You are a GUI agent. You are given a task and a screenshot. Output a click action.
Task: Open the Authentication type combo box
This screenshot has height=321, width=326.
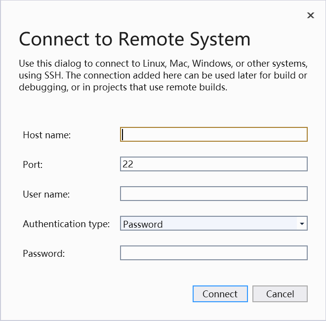(214, 223)
